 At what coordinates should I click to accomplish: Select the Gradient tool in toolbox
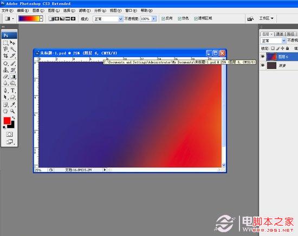[12, 76]
